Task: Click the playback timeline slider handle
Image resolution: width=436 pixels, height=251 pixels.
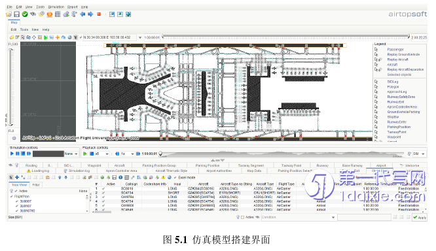Action: tap(160, 154)
